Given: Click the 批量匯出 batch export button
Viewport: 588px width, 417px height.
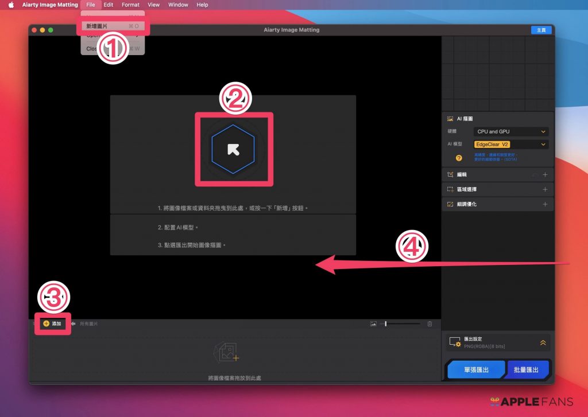Looking at the screenshot, I should pos(527,370).
